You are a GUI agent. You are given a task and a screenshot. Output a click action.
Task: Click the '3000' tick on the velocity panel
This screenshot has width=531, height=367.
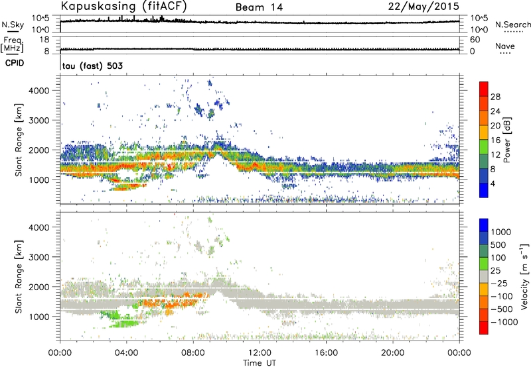tap(38, 257)
